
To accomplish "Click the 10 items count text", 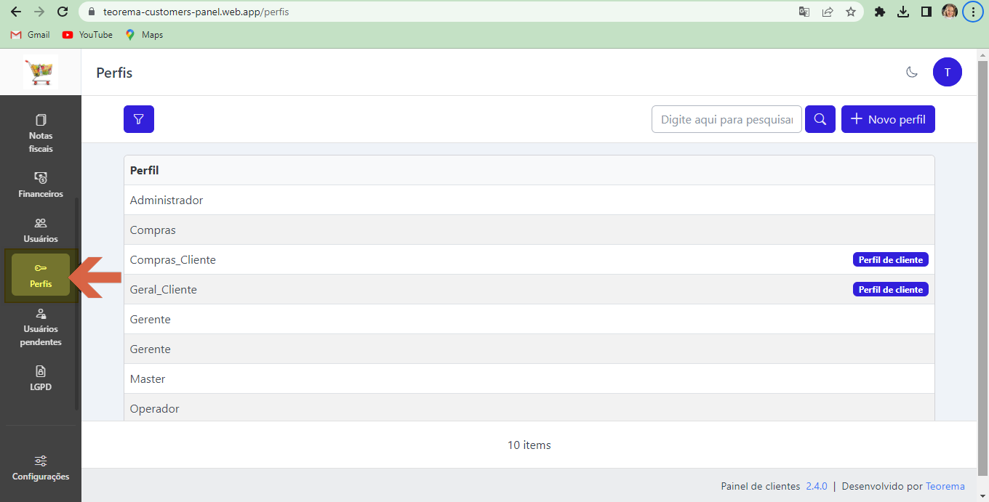I will coord(529,445).
